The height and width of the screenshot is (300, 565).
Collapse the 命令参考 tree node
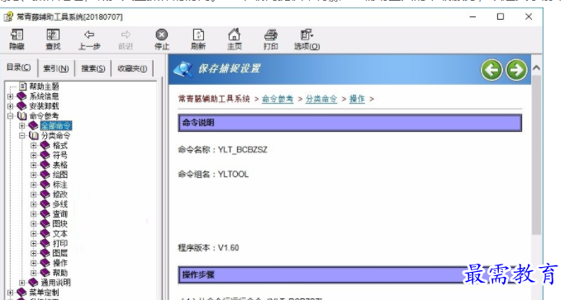[11, 116]
